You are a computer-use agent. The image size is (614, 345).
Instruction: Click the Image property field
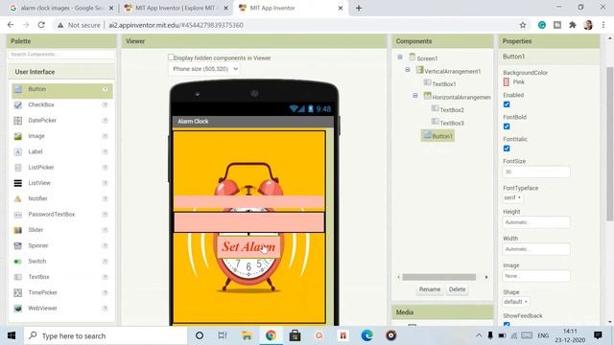click(x=536, y=276)
